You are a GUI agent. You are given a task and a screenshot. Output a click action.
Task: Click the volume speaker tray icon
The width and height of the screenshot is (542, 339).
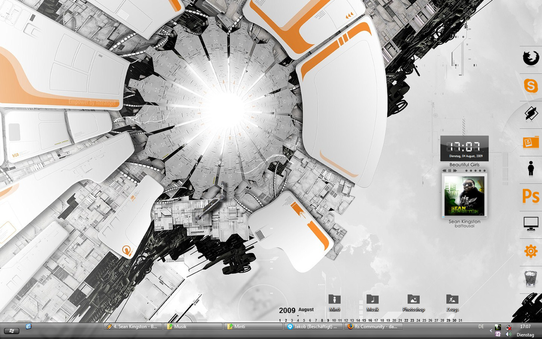click(x=508, y=334)
